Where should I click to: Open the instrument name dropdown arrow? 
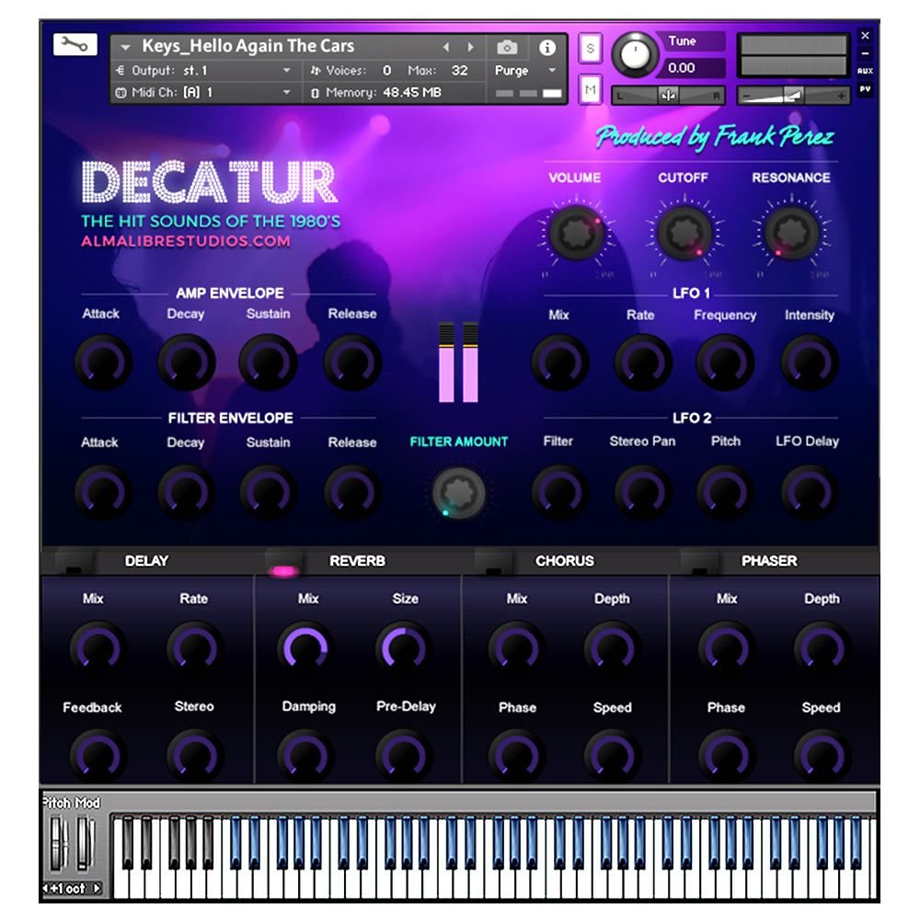(125, 47)
